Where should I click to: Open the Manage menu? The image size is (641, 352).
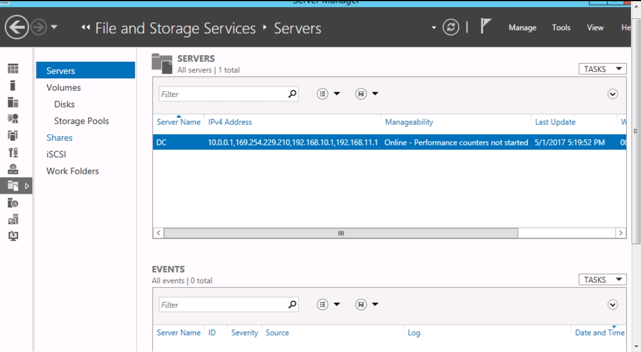coord(522,28)
